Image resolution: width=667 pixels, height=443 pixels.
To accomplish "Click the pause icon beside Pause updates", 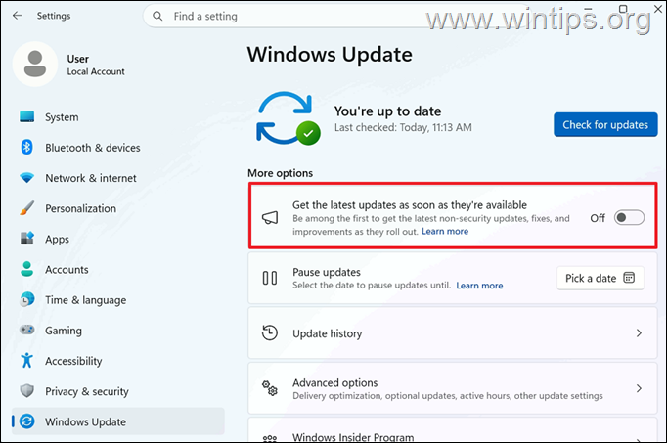I will click(x=270, y=278).
